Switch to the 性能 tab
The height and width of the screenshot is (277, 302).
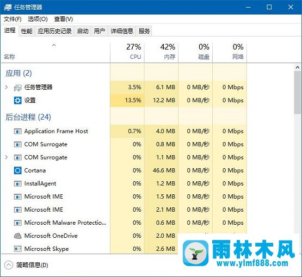(x=27, y=31)
